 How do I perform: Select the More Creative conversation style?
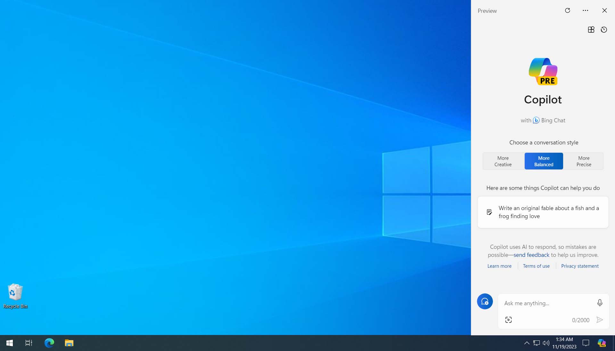pos(503,161)
